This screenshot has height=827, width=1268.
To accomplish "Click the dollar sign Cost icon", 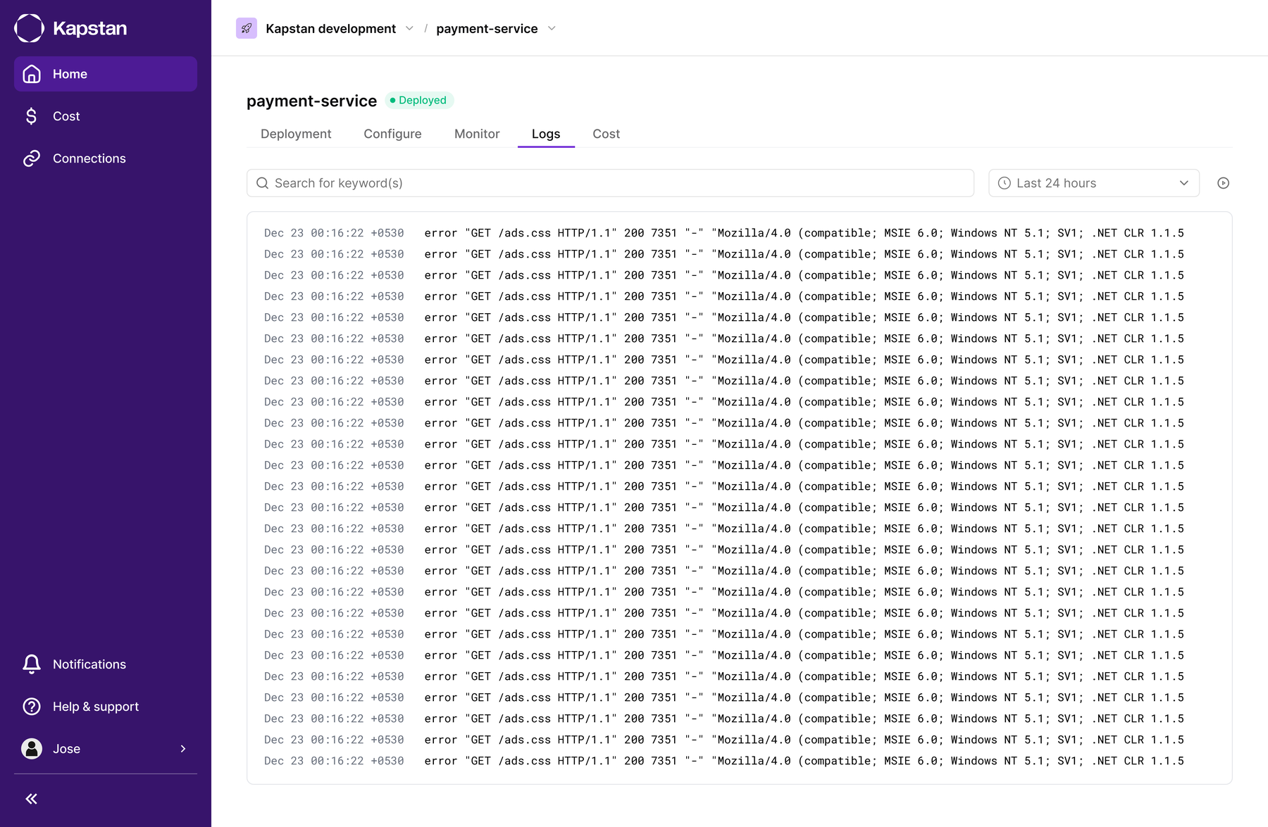I will click(32, 116).
